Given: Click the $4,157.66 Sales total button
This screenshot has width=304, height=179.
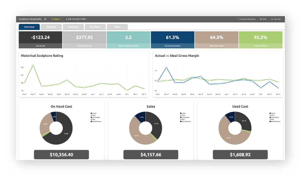Looking at the screenshot, I should tap(151, 154).
